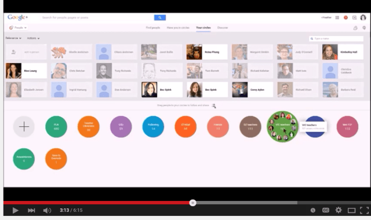Select the Margaret Simkin person card
371x220 pixels.
(x=252, y=52)
